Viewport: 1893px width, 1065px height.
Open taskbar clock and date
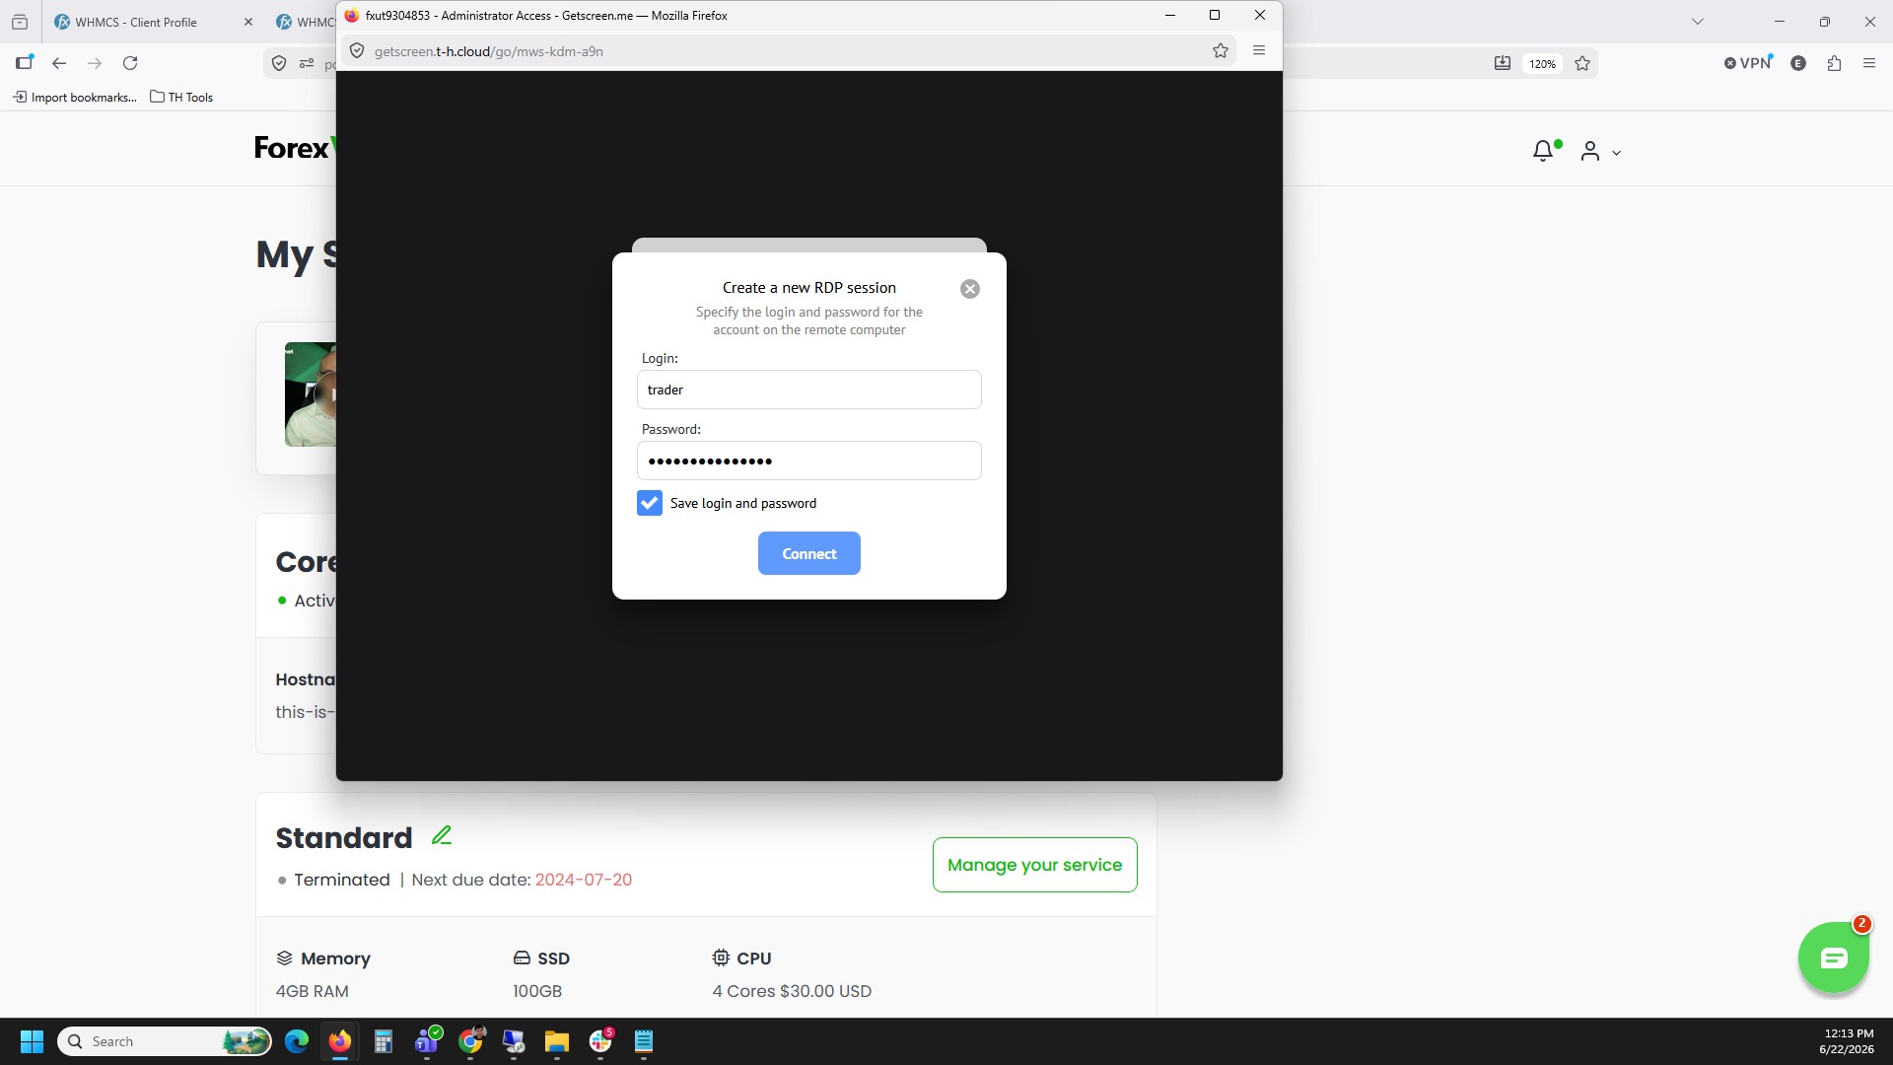tap(1847, 1041)
